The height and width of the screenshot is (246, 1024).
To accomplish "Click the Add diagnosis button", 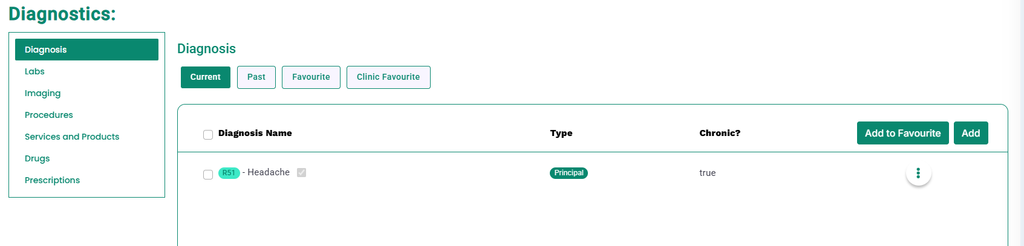I will pos(971,133).
